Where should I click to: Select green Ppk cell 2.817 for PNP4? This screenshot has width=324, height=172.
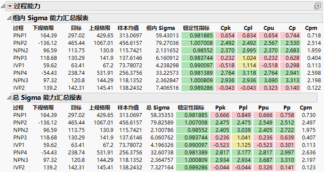tap(220, 153)
